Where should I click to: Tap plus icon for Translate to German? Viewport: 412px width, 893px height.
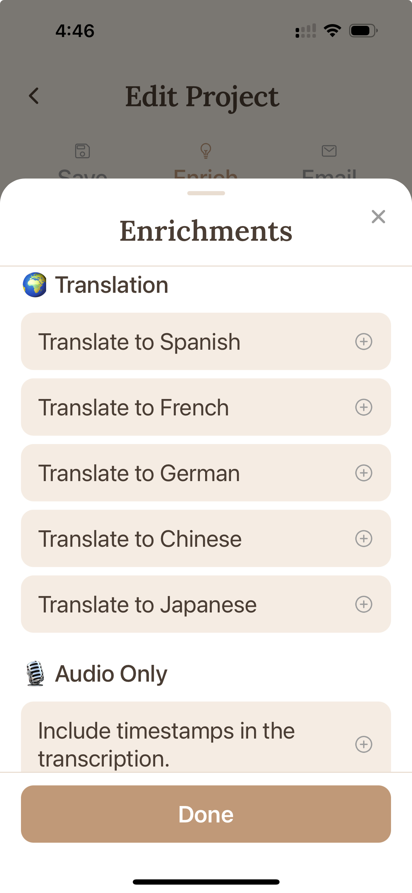[x=363, y=473]
